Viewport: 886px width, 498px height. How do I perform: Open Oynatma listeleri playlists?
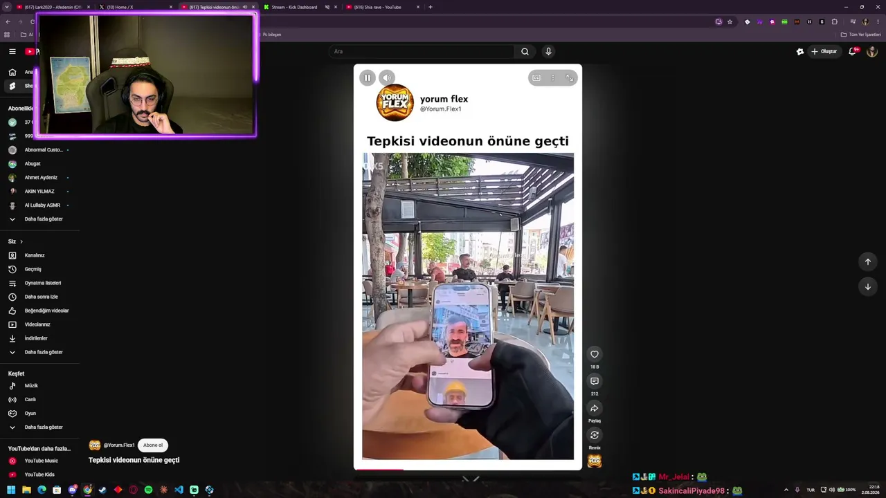click(43, 283)
